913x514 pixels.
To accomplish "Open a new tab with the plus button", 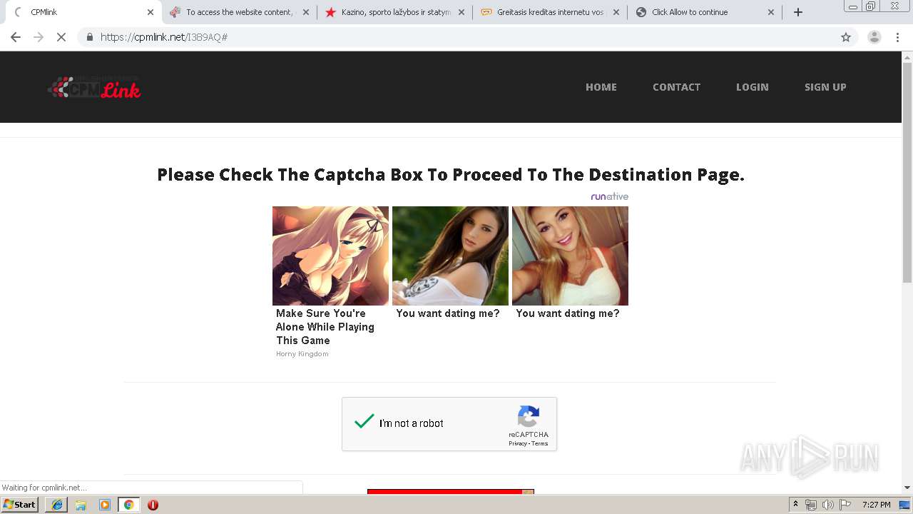I will [x=798, y=12].
